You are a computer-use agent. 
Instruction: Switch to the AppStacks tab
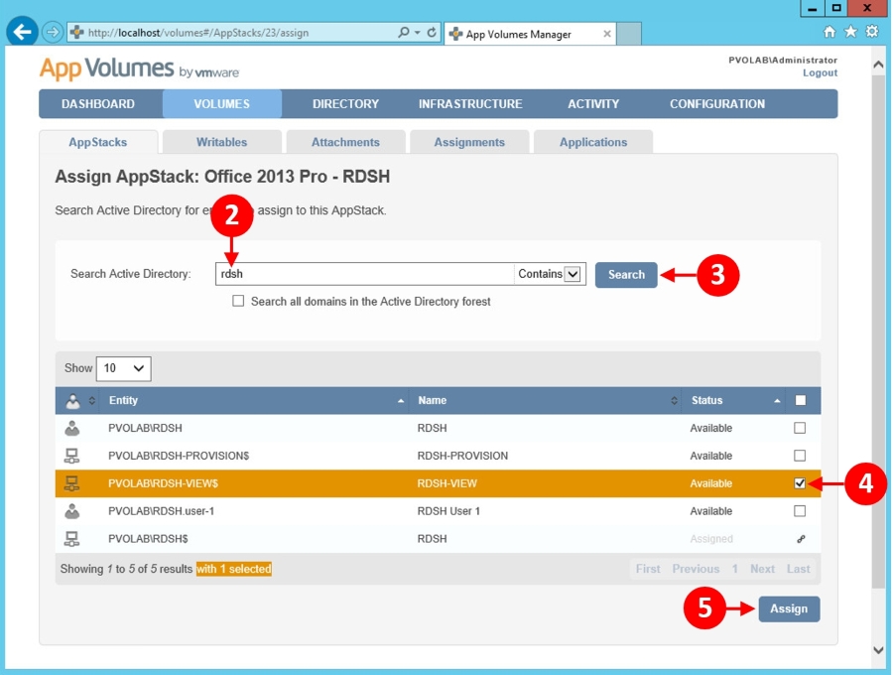pos(98,142)
